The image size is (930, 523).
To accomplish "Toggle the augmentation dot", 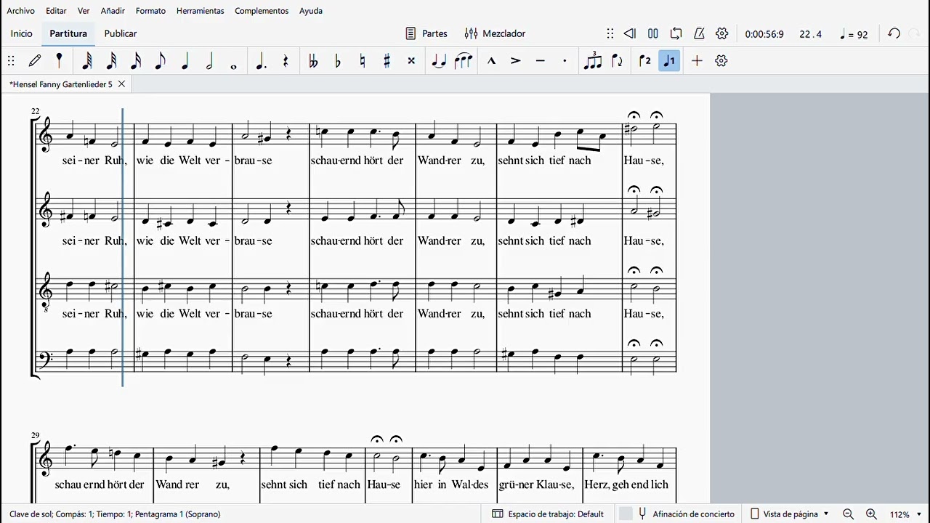I will [261, 61].
